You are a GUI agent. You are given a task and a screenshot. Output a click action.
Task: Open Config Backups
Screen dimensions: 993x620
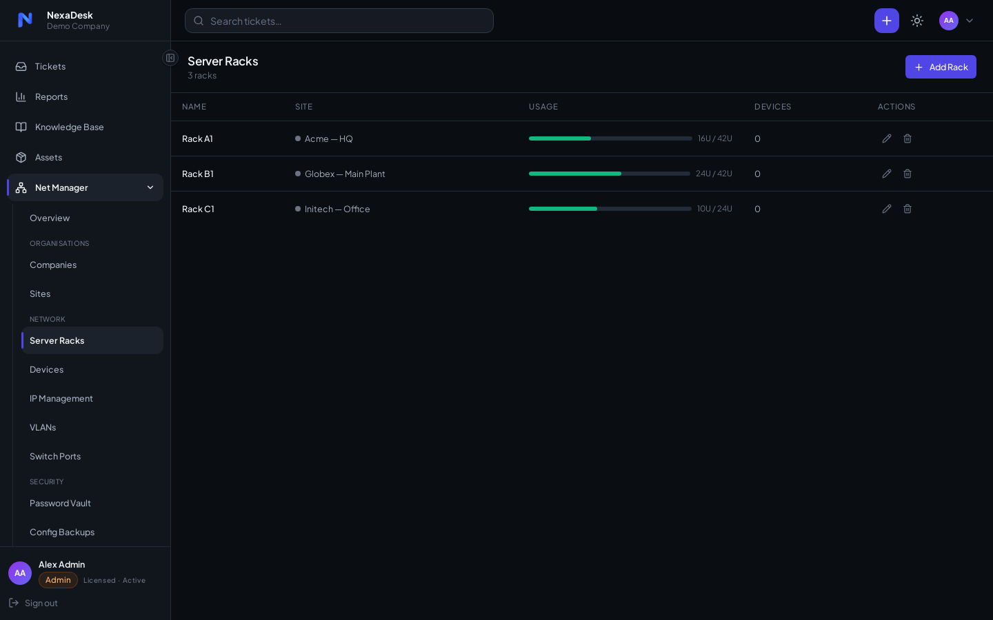click(x=92, y=533)
